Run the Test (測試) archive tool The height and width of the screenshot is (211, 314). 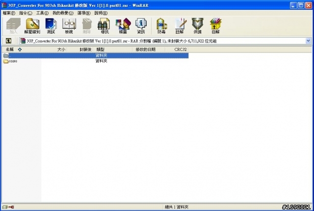pyautogui.click(x=51, y=26)
